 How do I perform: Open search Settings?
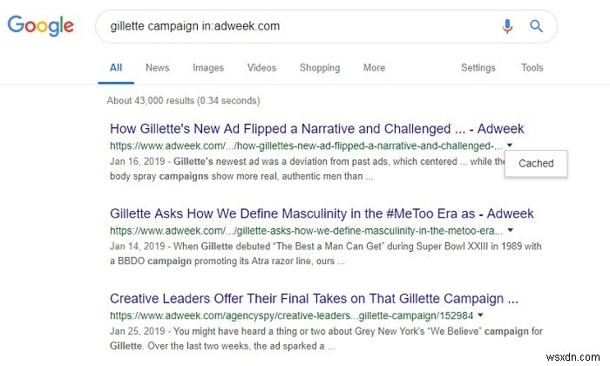click(x=478, y=68)
